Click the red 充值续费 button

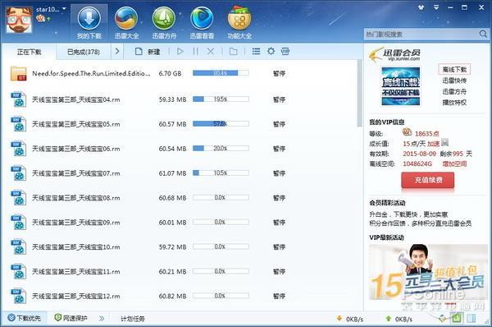point(428,180)
